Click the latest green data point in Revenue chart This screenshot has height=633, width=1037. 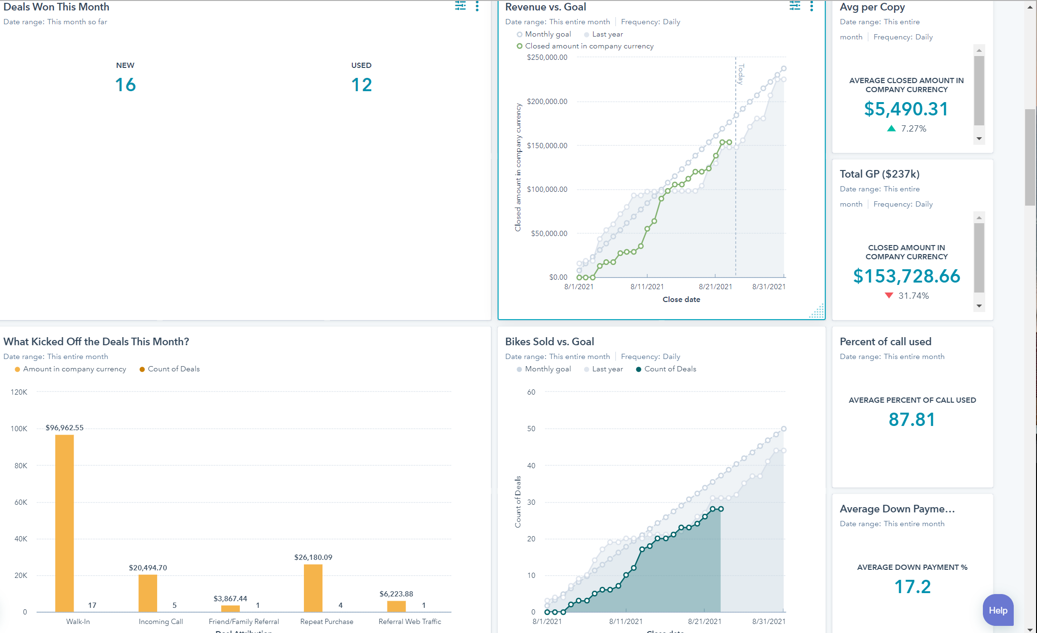click(x=729, y=142)
